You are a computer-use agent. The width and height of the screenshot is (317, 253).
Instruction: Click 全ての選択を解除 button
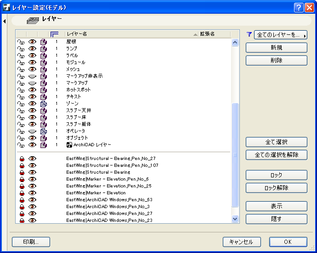pyautogui.click(x=277, y=155)
